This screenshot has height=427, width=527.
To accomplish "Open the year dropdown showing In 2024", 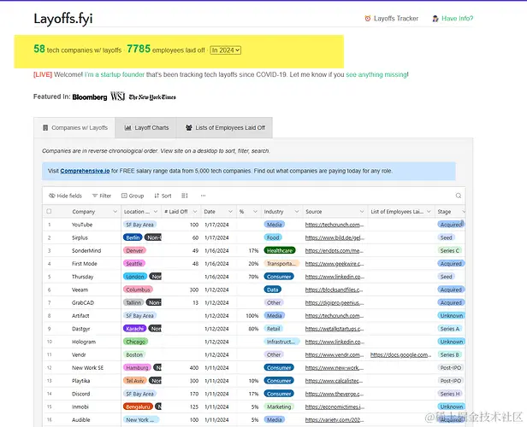I will pos(226,50).
